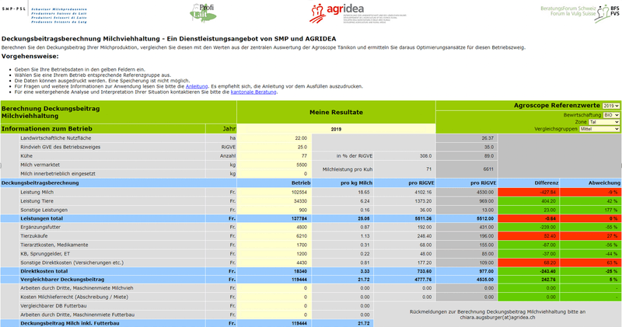Screen dimensions: 622x327
Task: Click the Sonstige Direktkosten Betrieb input
Action: (274, 263)
